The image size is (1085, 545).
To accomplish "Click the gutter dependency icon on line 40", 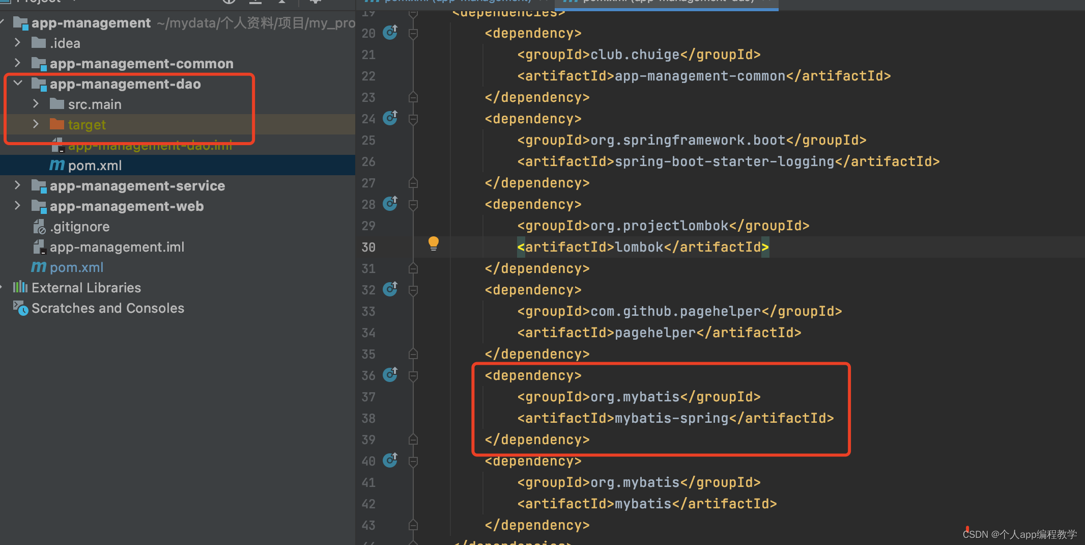I will point(390,460).
